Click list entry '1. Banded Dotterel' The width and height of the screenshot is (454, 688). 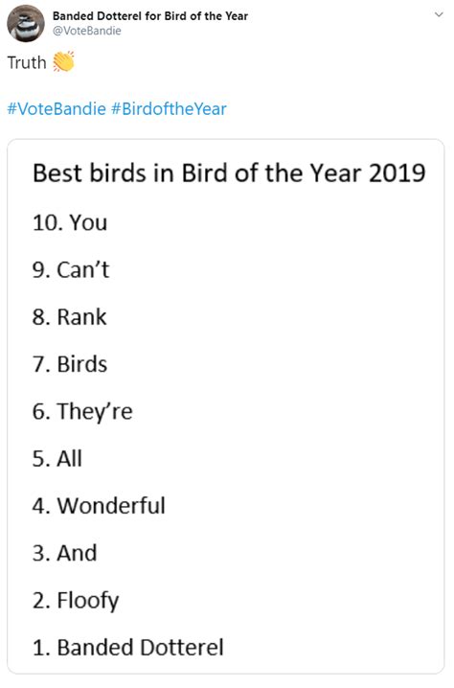coord(128,648)
